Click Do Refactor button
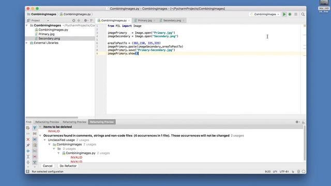The height and width of the screenshot is (186, 331). (x=68, y=166)
